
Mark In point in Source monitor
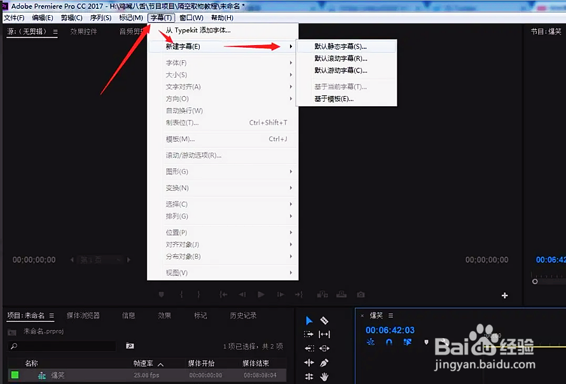pos(181,294)
